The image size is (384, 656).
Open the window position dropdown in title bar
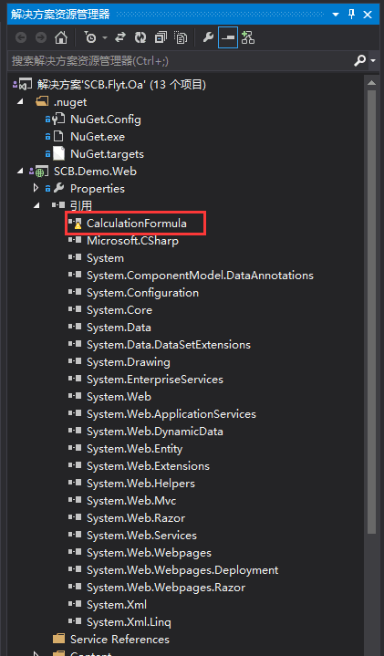336,15
